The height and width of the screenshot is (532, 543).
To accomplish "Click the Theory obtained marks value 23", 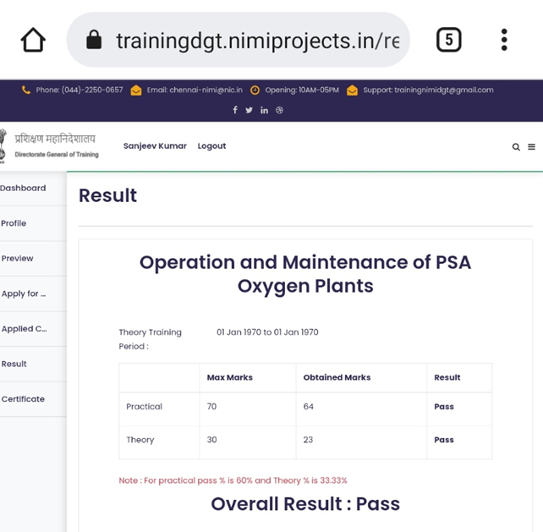I will click(308, 440).
